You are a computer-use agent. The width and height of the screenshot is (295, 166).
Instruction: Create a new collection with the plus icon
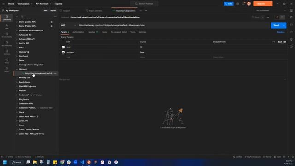click(17, 17)
